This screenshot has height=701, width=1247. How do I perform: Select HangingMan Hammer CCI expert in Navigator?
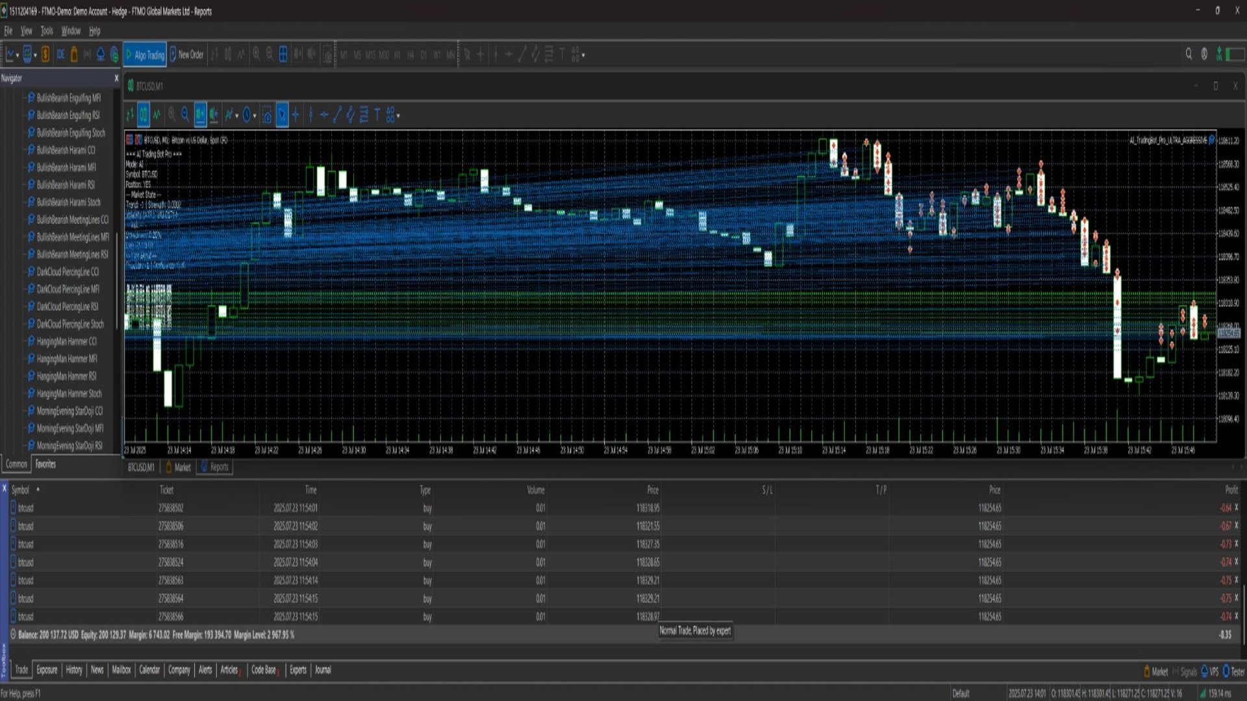coord(66,341)
